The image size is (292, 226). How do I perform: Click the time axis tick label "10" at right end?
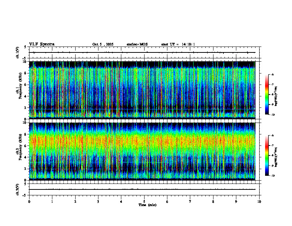click(259, 202)
